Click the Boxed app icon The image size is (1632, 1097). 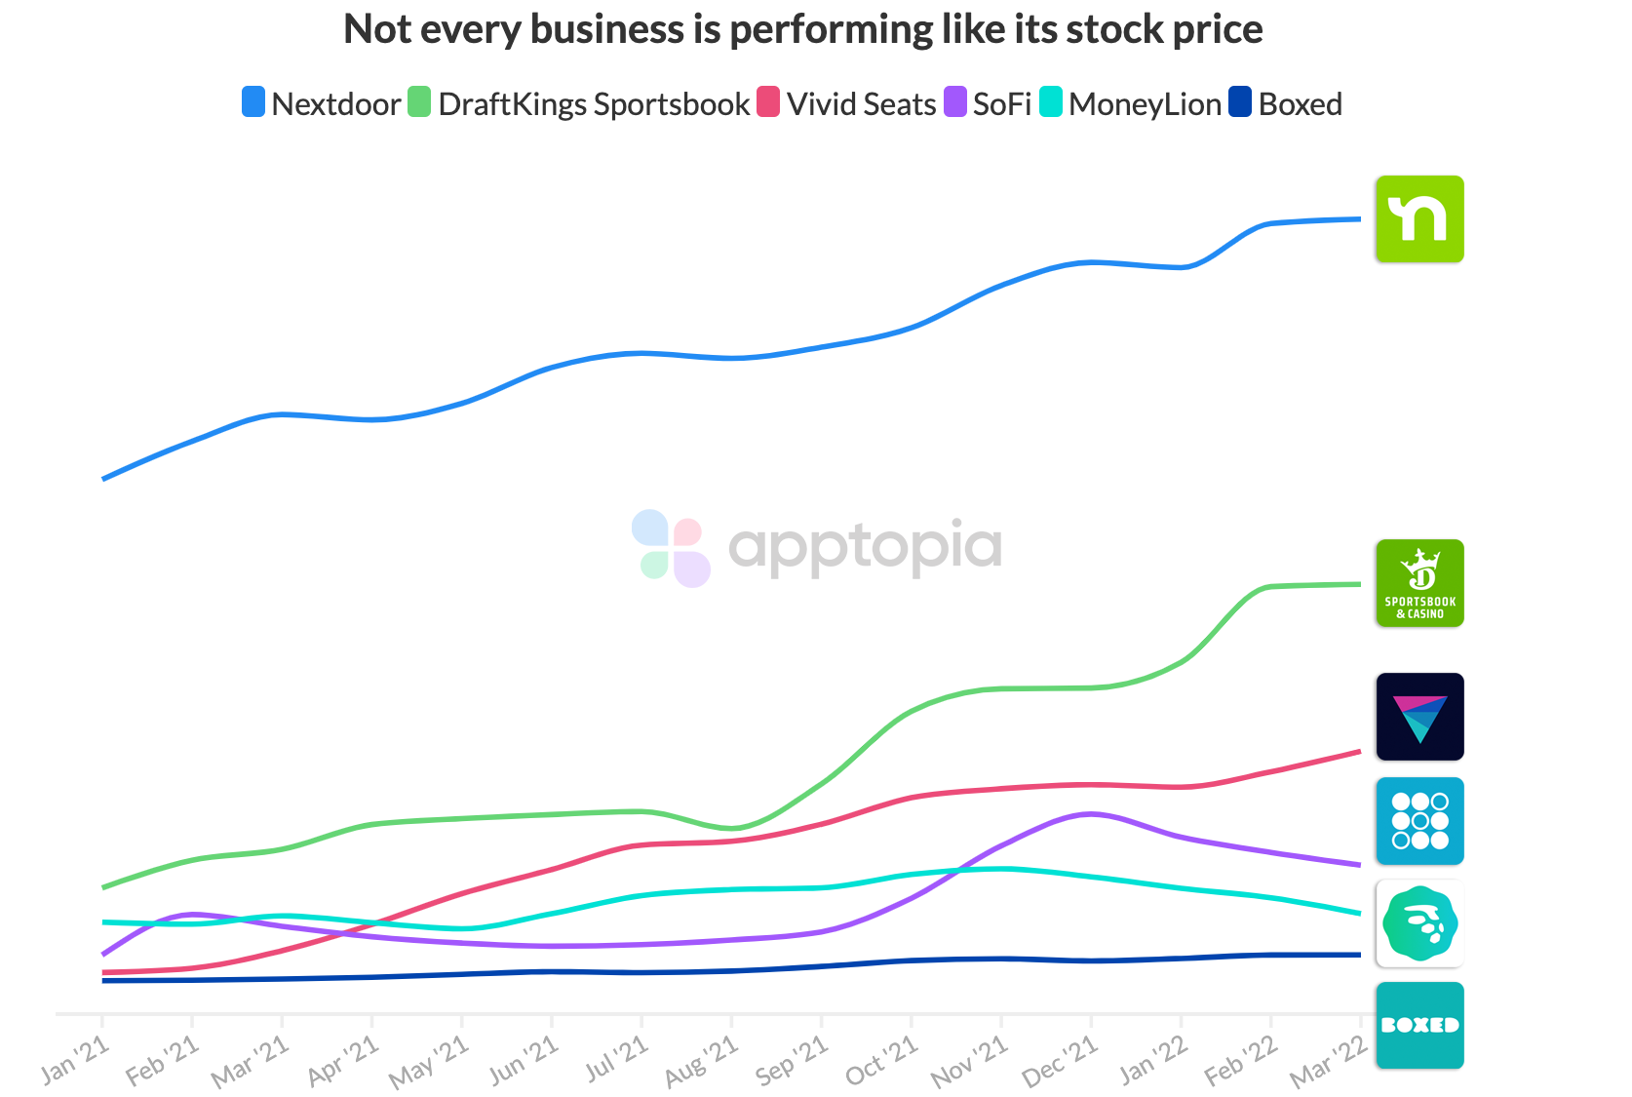[x=1419, y=1025]
